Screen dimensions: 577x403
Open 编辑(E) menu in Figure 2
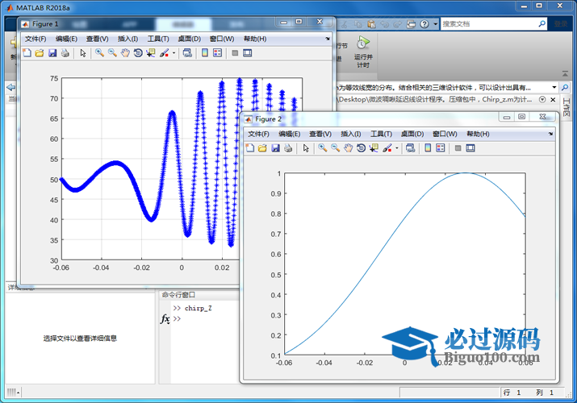pos(289,134)
